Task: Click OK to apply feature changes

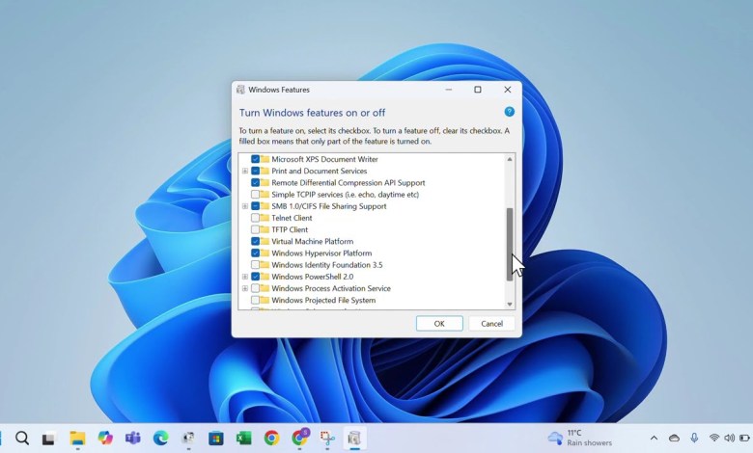Action: [x=439, y=324]
